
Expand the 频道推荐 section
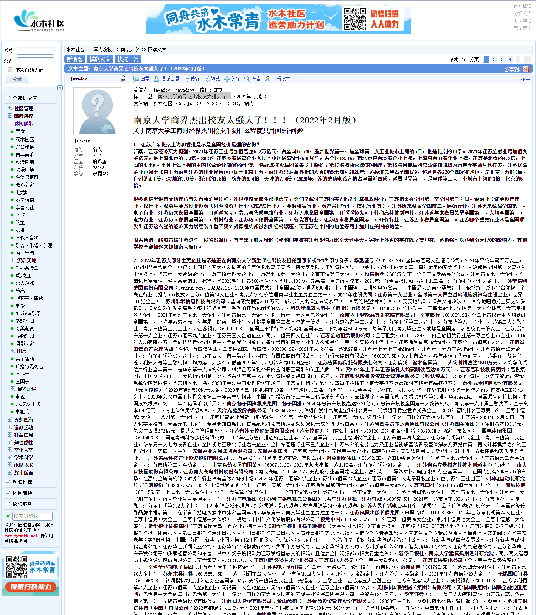[x=8, y=482]
